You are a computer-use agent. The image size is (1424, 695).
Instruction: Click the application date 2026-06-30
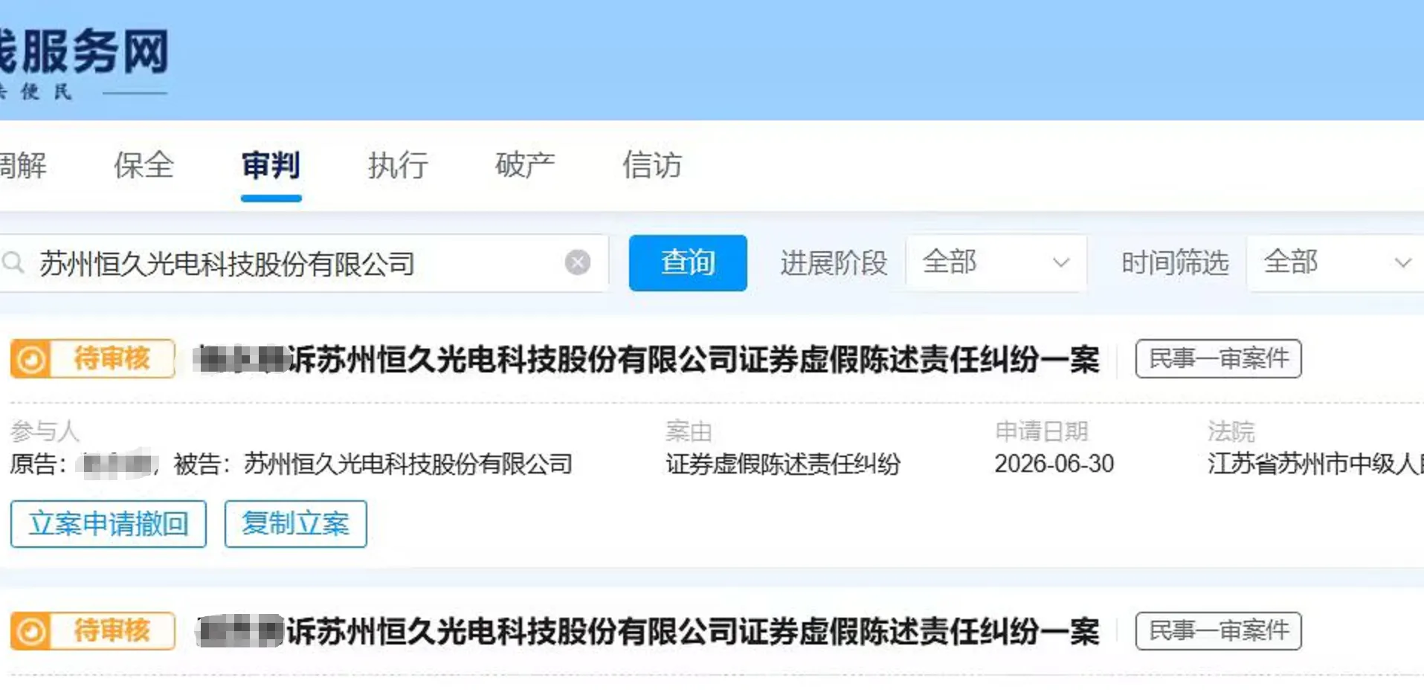pyautogui.click(x=1054, y=465)
